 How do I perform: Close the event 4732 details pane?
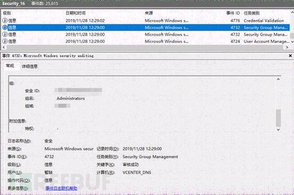point(290,56)
